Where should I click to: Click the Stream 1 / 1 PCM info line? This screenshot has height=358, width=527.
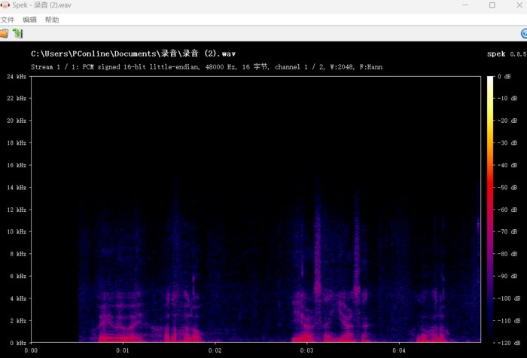206,66
